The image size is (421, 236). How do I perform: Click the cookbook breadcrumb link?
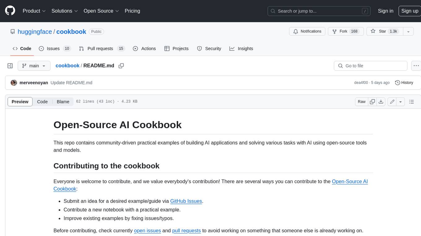67,66
